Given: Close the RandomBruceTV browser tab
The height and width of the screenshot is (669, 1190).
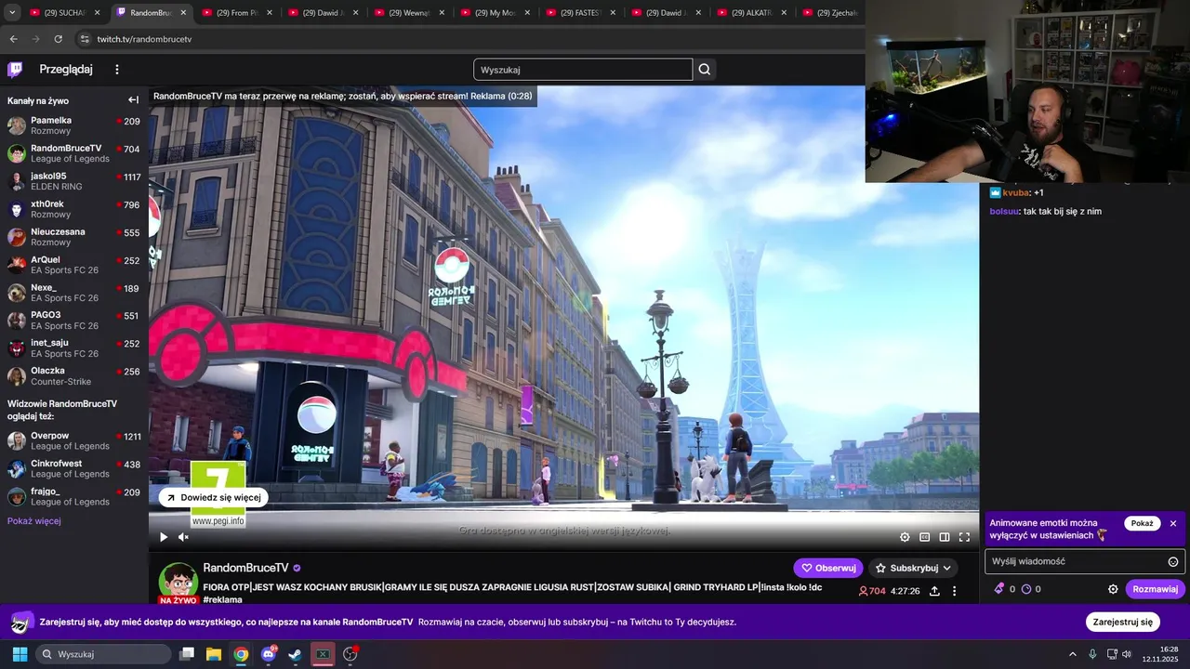Looking at the screenshot, I should [x=182, y=13].
